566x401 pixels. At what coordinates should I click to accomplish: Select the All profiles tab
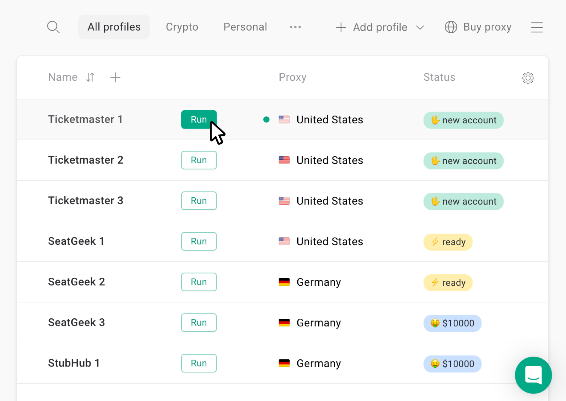click(114, 27)
